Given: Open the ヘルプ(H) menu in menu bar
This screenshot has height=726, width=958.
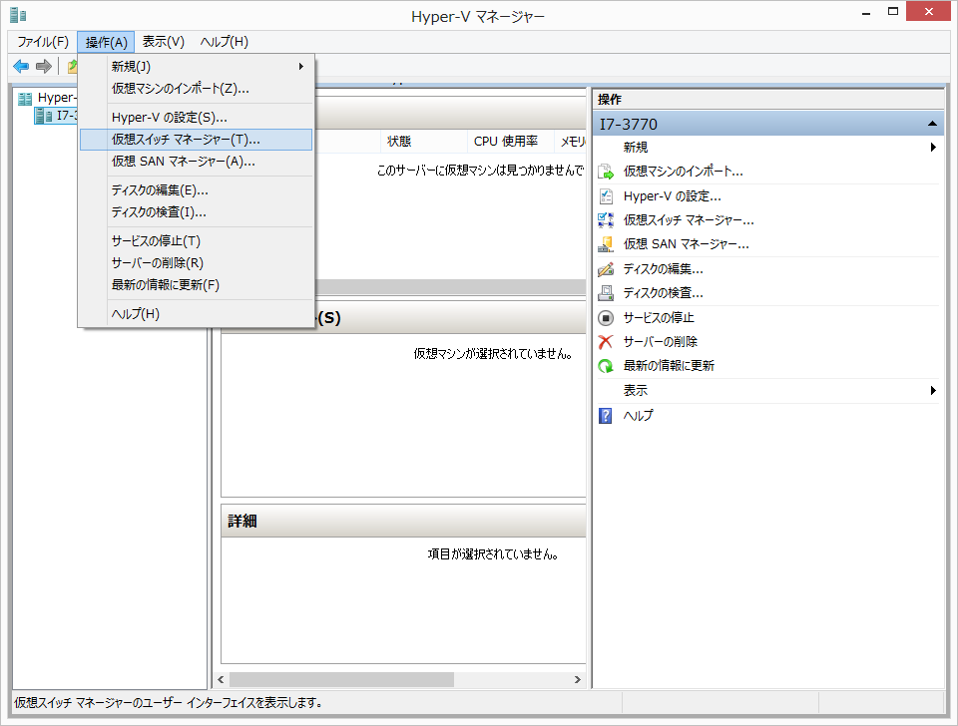Looking at the screenshot, I should (x=225, y=42).
